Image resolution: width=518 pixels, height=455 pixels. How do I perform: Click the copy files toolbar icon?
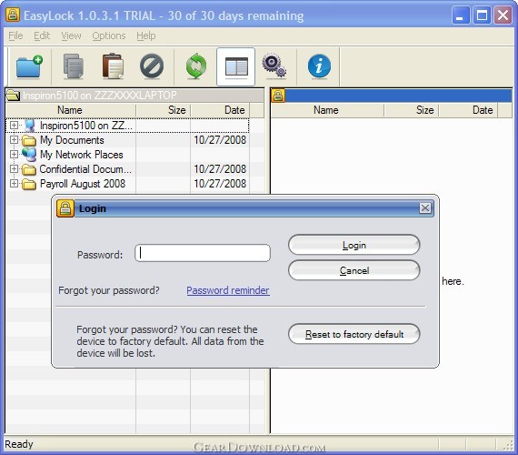pyautogui.click(x=74, y=66)
